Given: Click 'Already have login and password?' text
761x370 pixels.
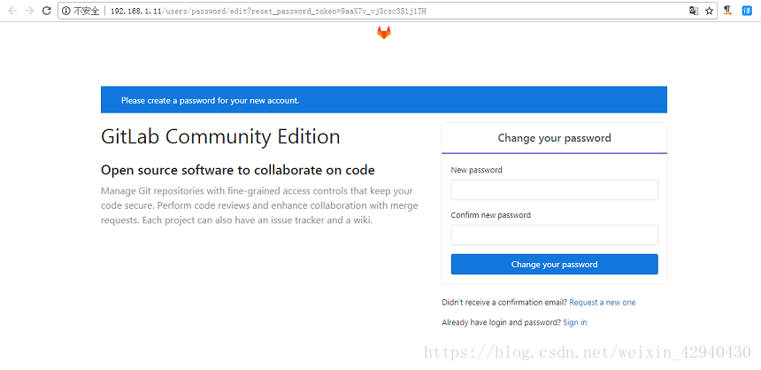Looking at the screenshot, I should (x=502, y=322).
